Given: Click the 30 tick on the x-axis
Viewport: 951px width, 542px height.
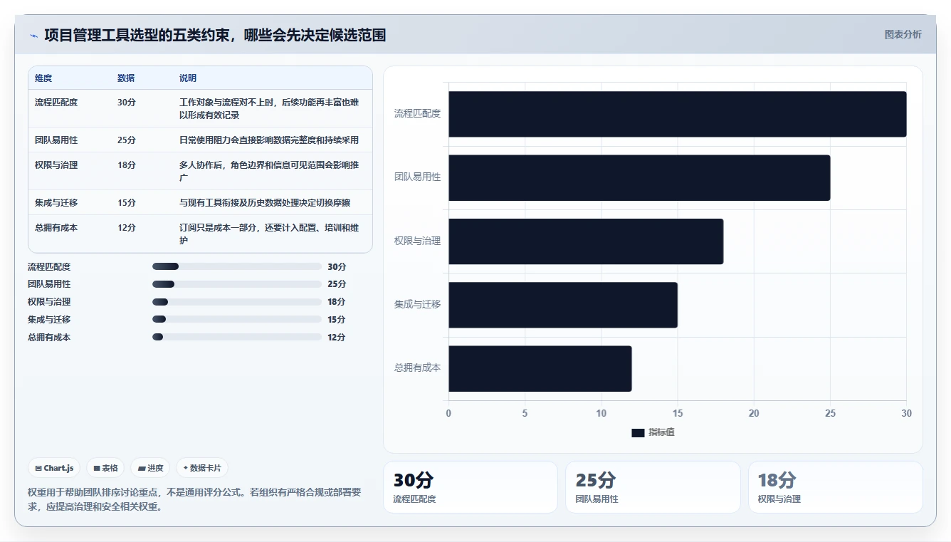Looking at the screenshot, I should click(906, 413).
